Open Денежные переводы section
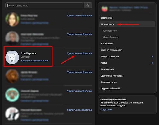The image size is (159, 125). click(112, 76)
